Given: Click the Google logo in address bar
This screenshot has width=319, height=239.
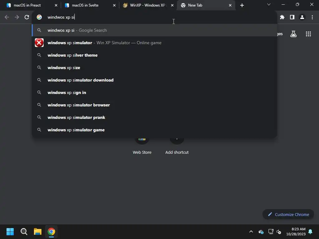Looking at the screenshot, I should (39, 17).
